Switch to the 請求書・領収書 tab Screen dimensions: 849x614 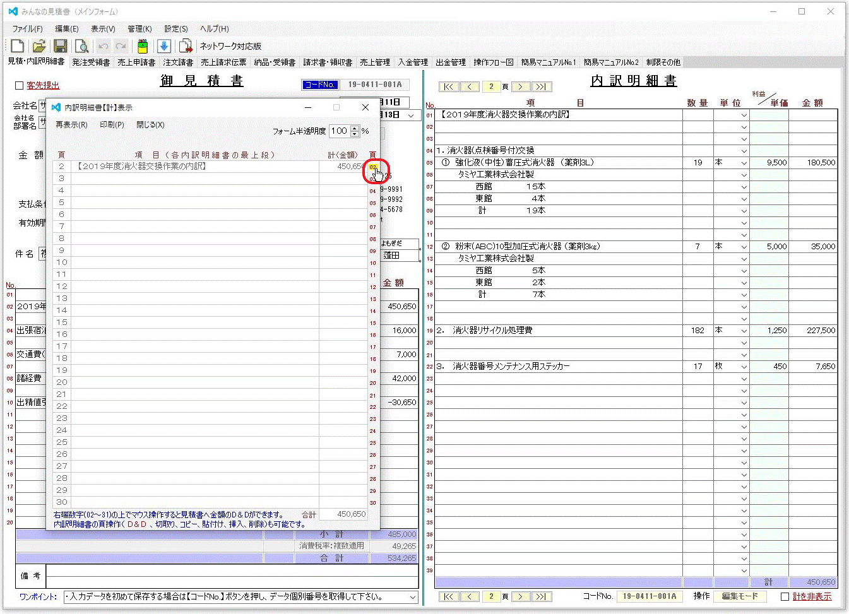click(328, 62)
